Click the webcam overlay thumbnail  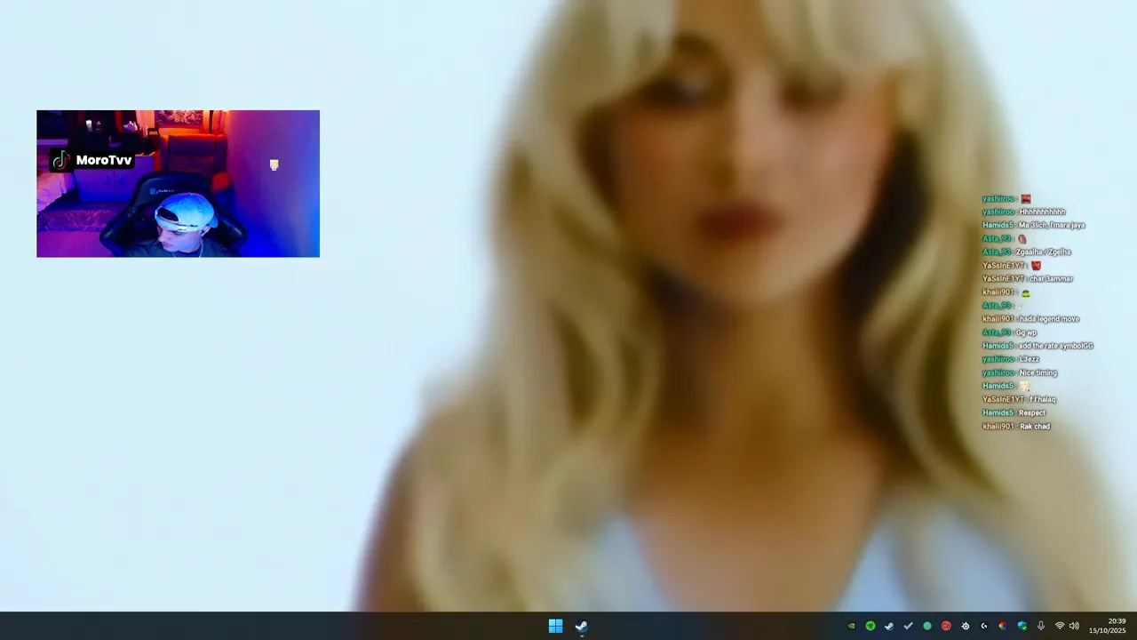tap(178, 184)
